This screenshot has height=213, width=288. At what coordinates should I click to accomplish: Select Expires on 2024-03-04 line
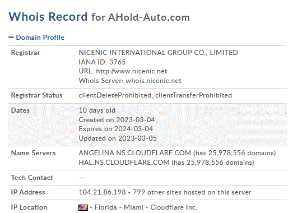coord(116,129)
